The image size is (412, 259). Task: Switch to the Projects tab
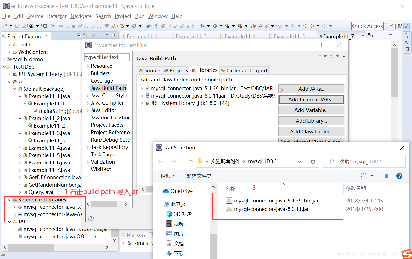point(176,70)
